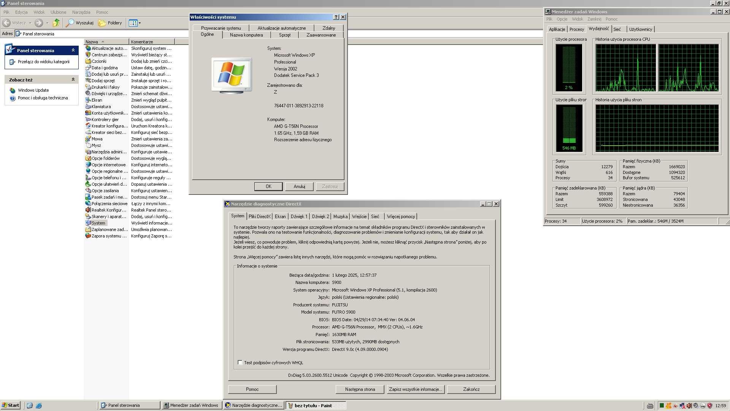Open the forward history dropdown arrow
This screenshot has height=411, width=730.
click(x=47, y=23)
